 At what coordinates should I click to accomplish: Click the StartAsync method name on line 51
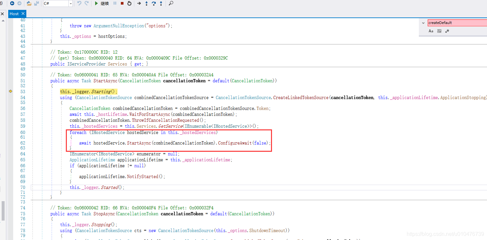click(x=106, y=81)
